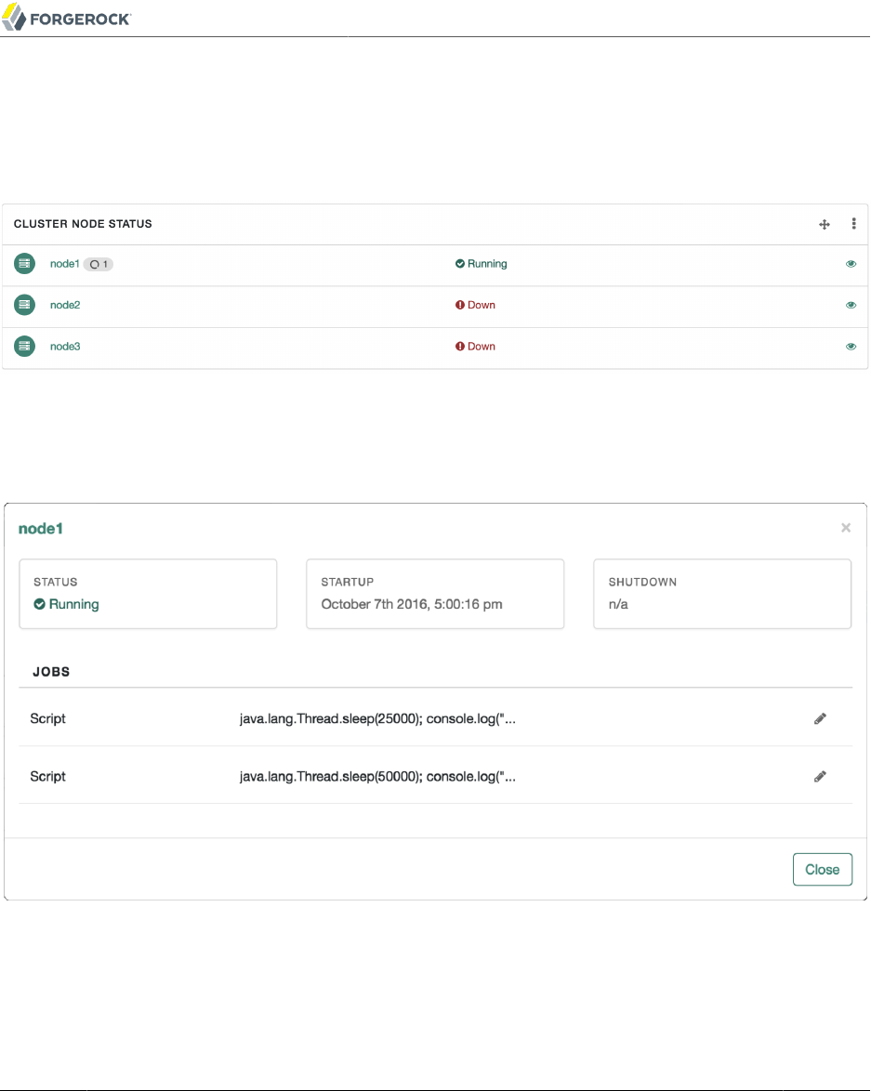Click the node1 Running status in list
The image size is (871, 1091).
[x=482, y=264]
